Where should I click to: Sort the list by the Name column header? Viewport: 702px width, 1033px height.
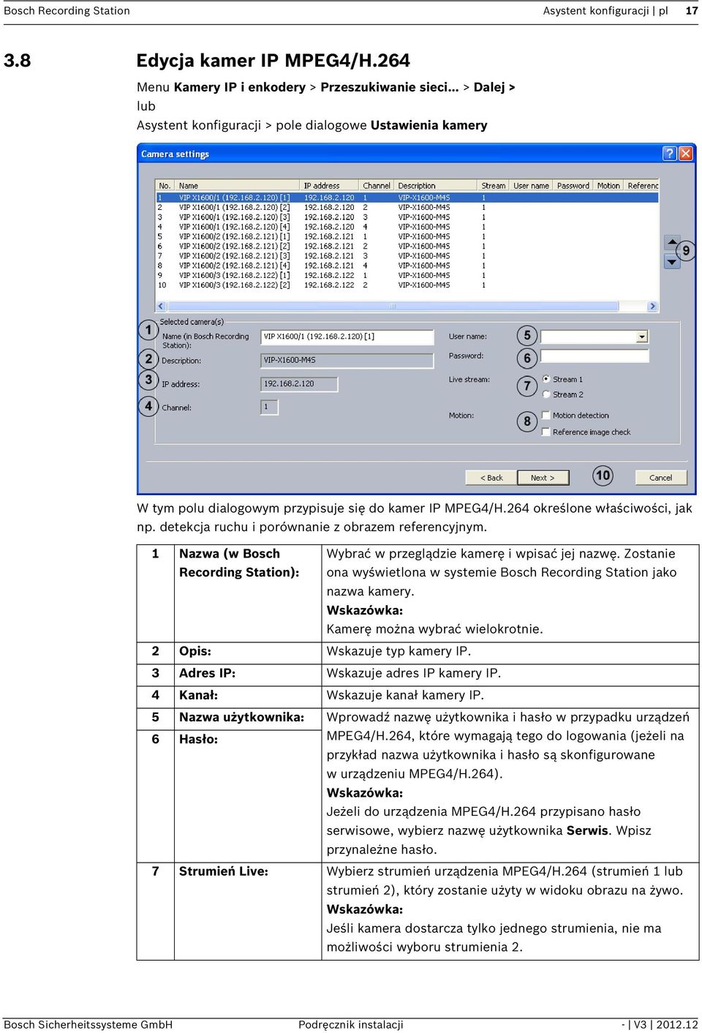pos(238,186)
